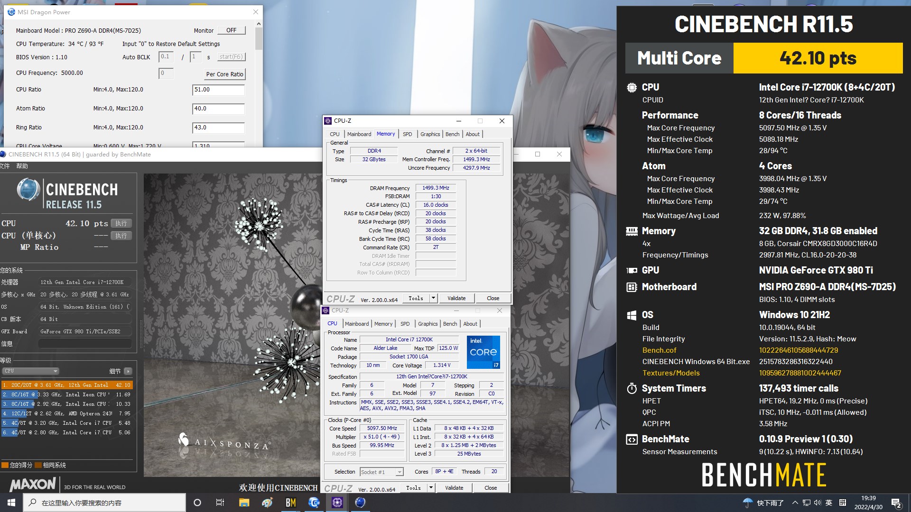
Task: Toggle the 拼 Pinyin IME mode
Action: [843, 503]
